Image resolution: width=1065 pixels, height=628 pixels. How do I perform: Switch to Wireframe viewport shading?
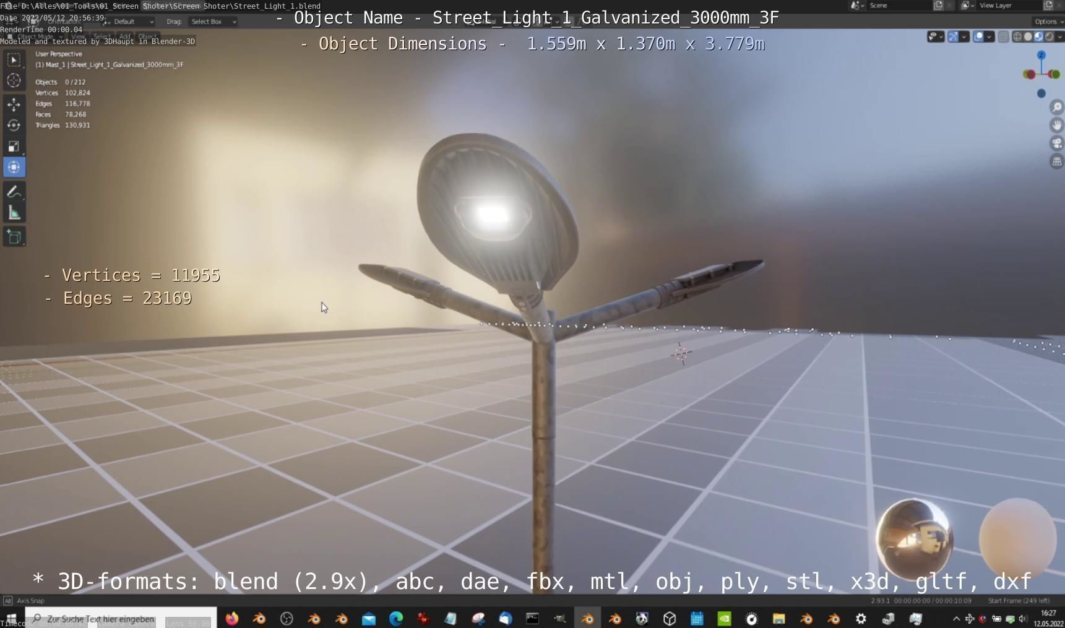[1017, 37]
